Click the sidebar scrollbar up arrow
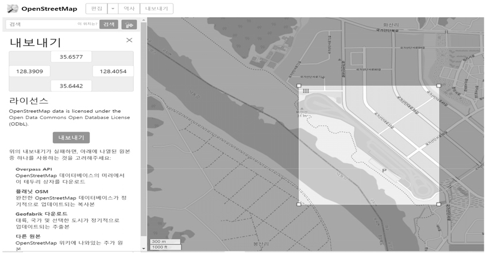 click(x=144, y=20)
